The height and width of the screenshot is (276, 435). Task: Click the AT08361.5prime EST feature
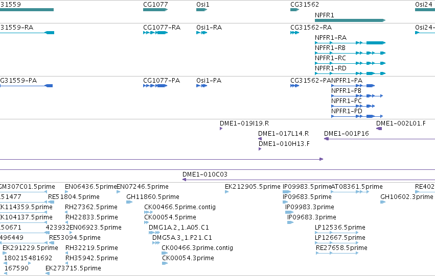[350, 192]
